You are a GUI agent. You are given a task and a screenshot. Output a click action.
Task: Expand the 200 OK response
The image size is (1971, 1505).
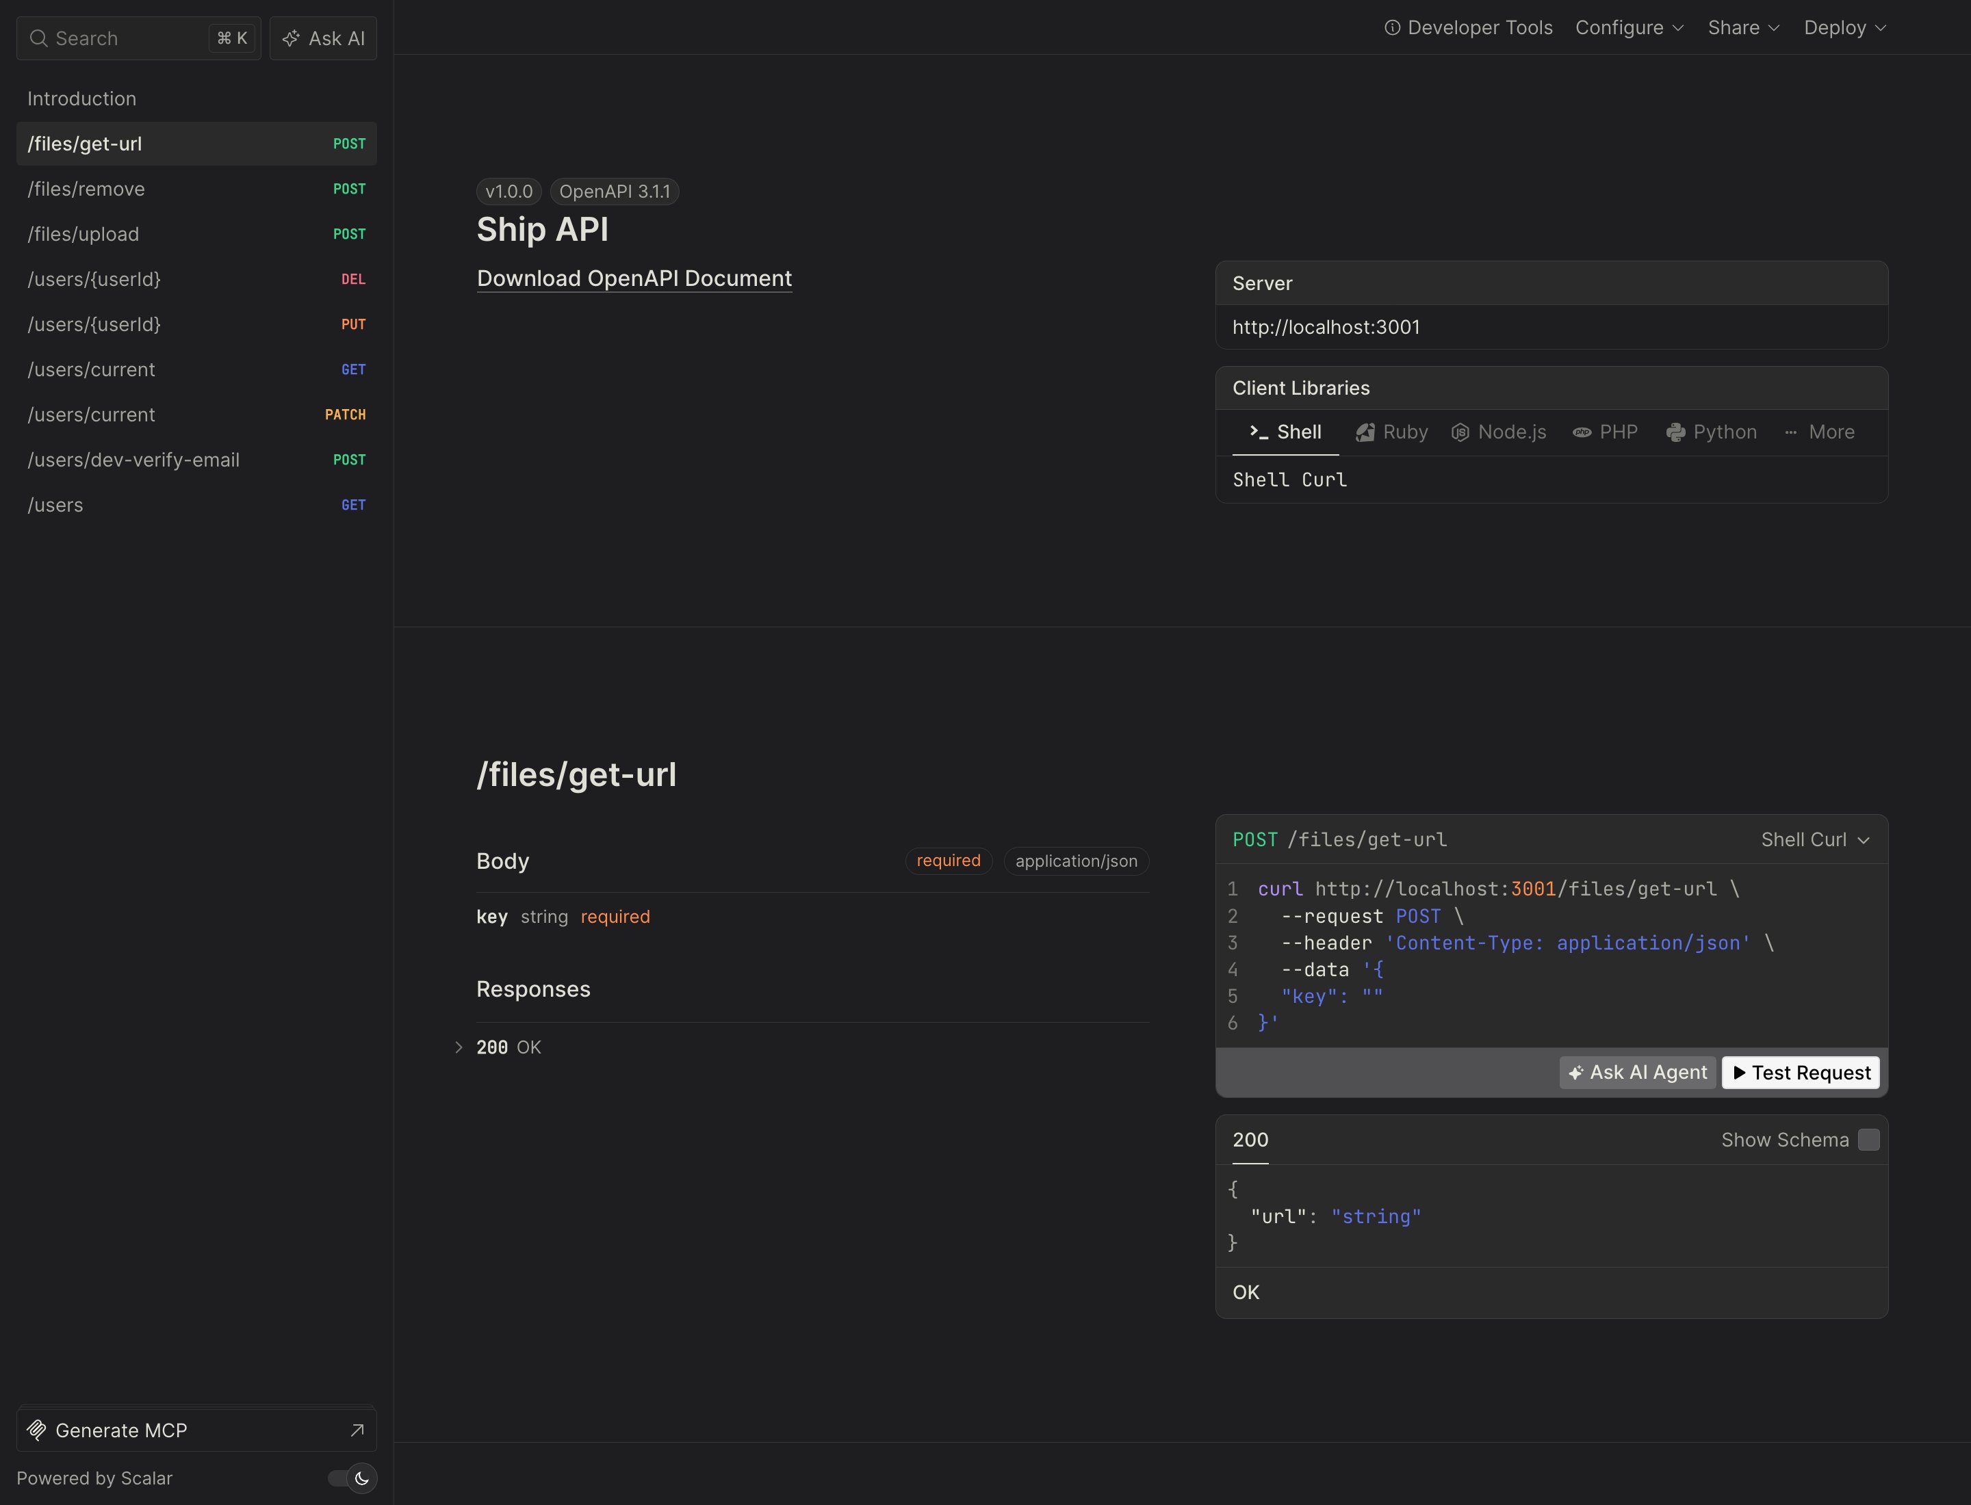(x=507, y=1047)
